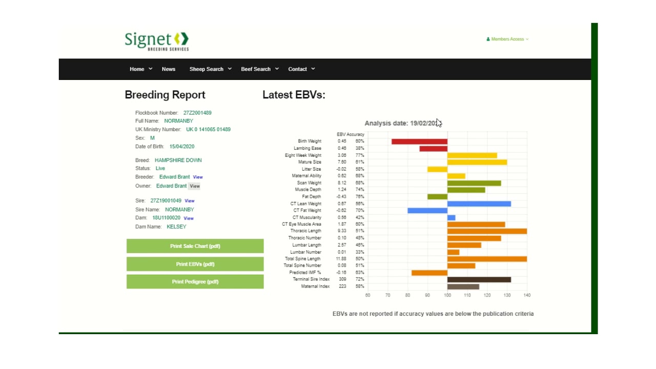Viewport: 656px width, 369px height.
Task: Click the EBVs not reported accuracy note
Action: click(433, 314)
